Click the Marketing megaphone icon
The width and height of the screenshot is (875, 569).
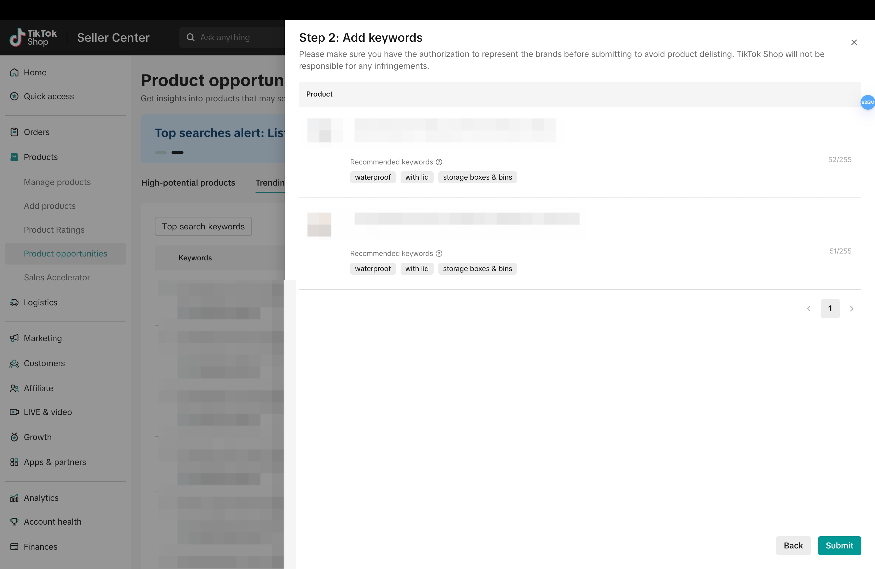[14, 338]
